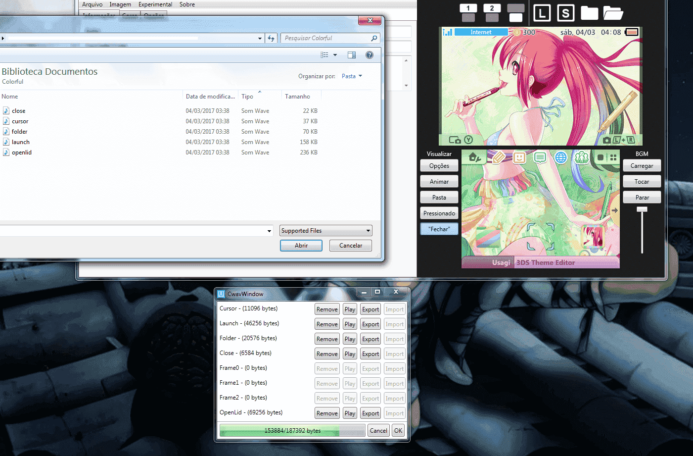Viewport: 693px width, 456px height.
Task: Click the Parar BGM button
Action: click(x=642, y=198)
